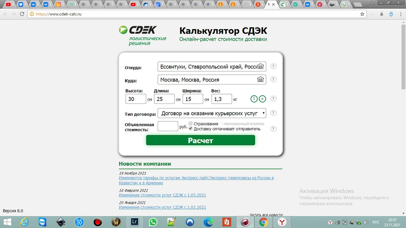
Task: Click the circled number 1 package icon
Action: coord(254,99)
